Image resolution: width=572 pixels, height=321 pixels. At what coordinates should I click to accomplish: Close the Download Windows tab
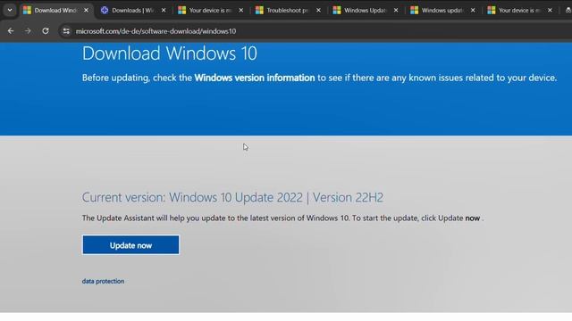coord(86,10)
